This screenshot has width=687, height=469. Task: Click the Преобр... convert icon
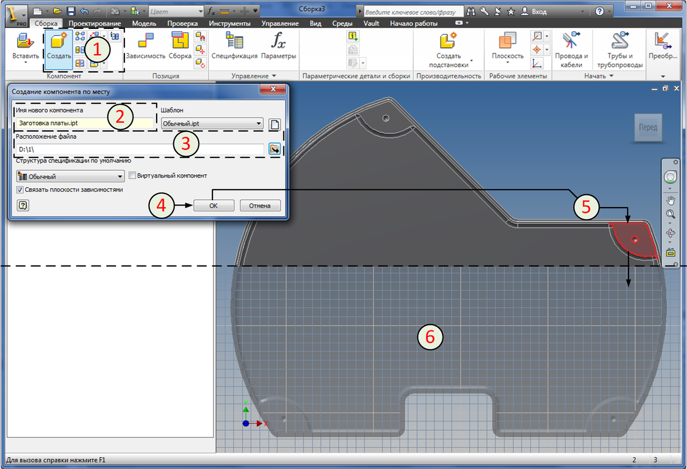(x=663, y=41)
